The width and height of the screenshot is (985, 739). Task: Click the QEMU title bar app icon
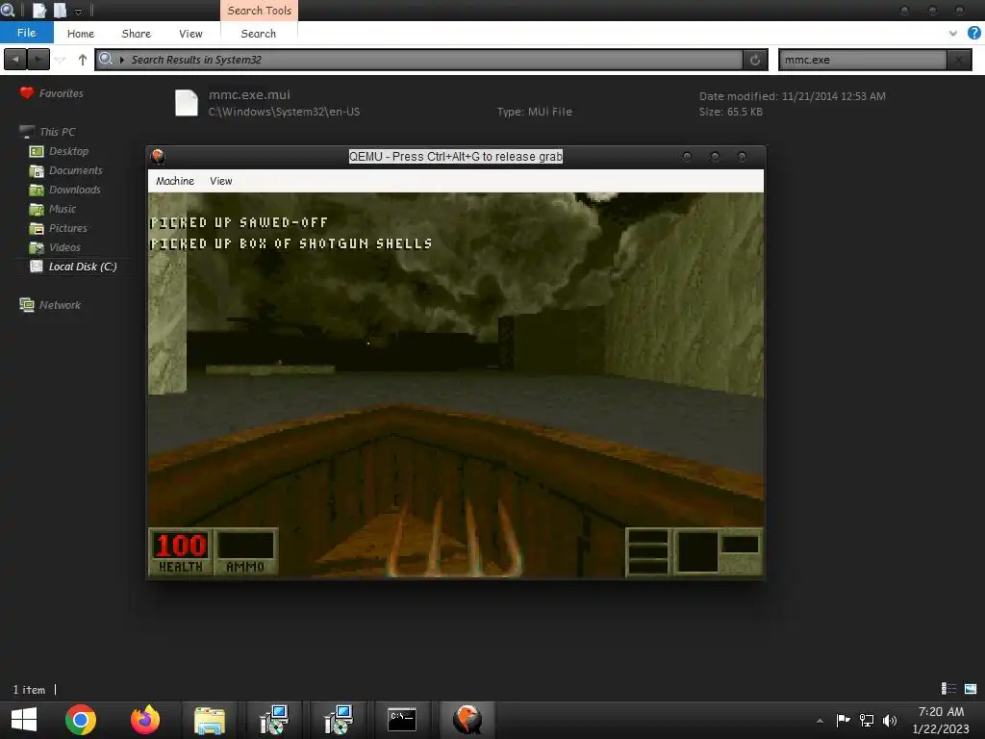coord(158,157)
